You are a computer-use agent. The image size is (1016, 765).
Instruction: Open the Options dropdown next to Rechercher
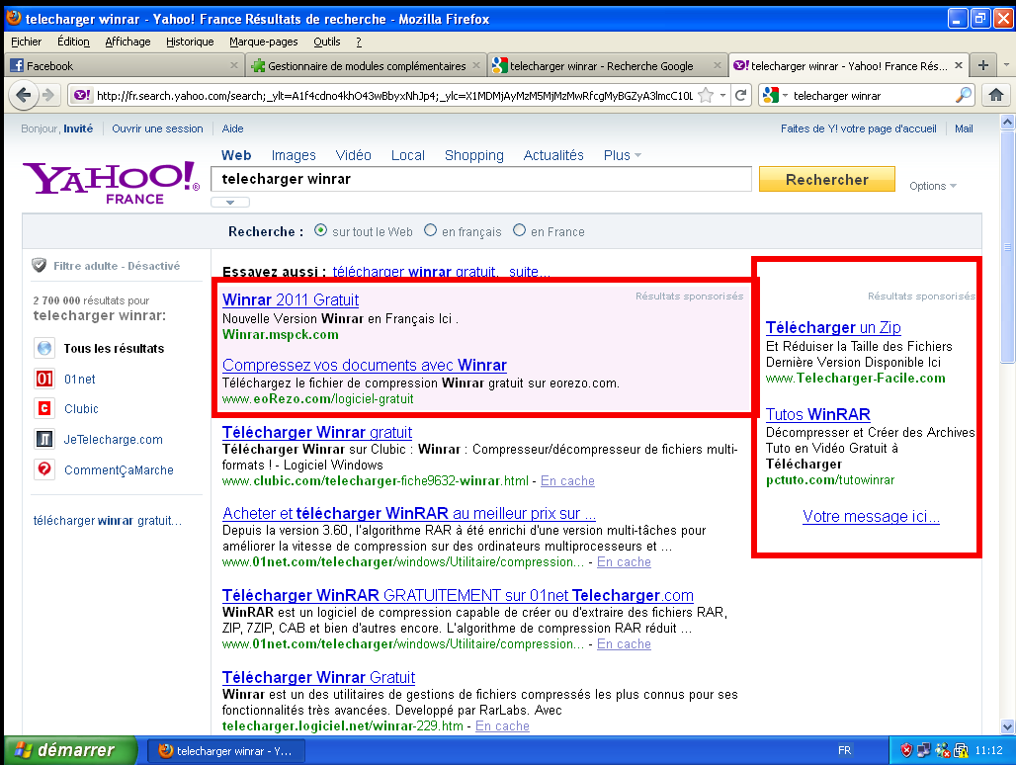[x=932, y=186]
